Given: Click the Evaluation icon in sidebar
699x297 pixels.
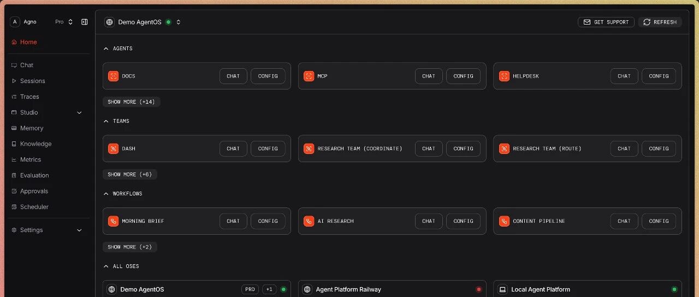Looking at the screenshot, I should (14, 175).
